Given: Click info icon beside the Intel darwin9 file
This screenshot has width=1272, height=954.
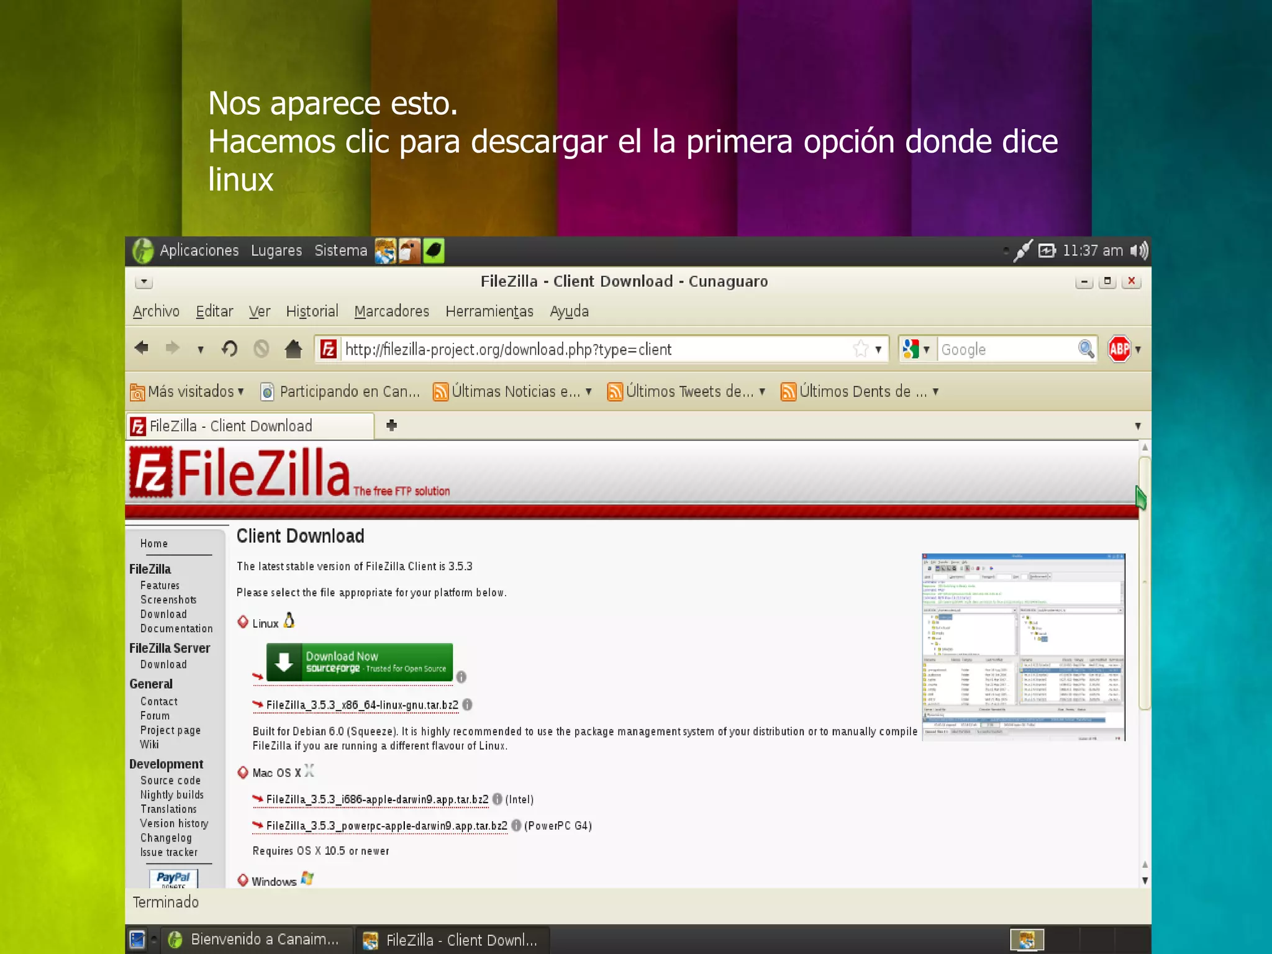Looking at the screenshot, I should click(x=497, y=799).
